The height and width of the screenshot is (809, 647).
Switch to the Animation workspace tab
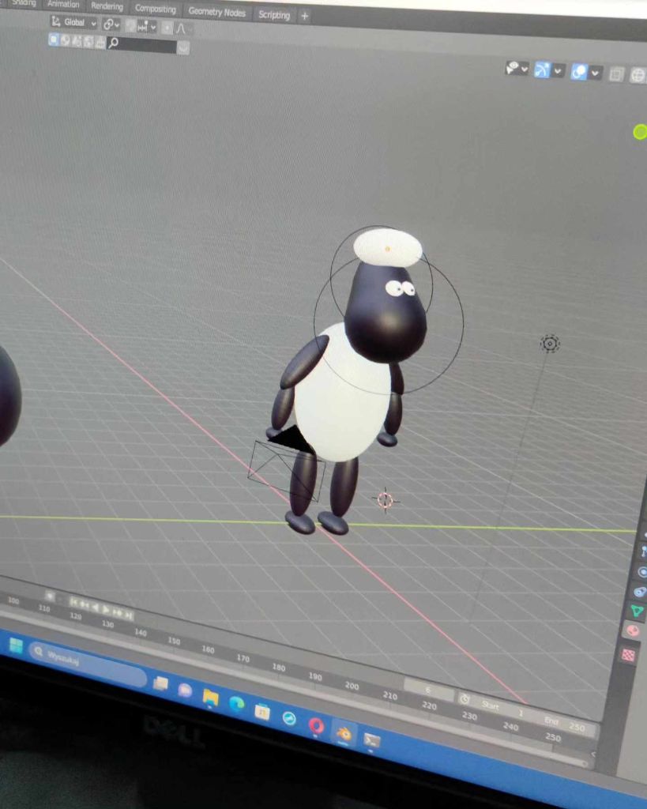63,4
